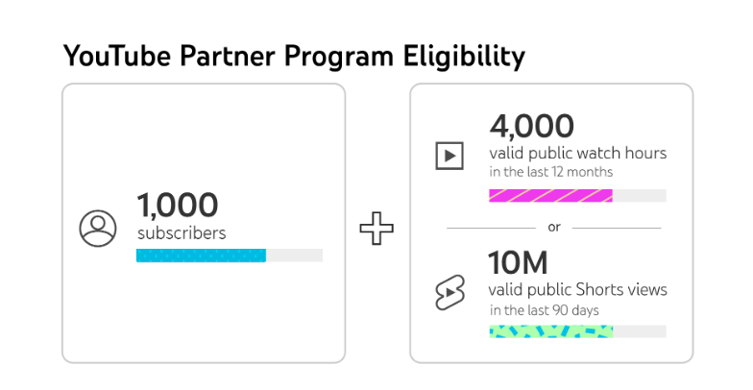Click the unfilled gray end of subscribers bar
753x390 pixels.
click(294, 256)
